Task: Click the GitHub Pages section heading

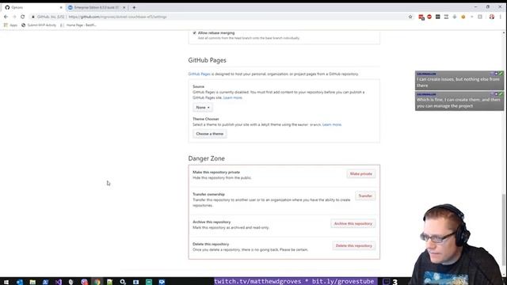Action: [x=207, y=60]
